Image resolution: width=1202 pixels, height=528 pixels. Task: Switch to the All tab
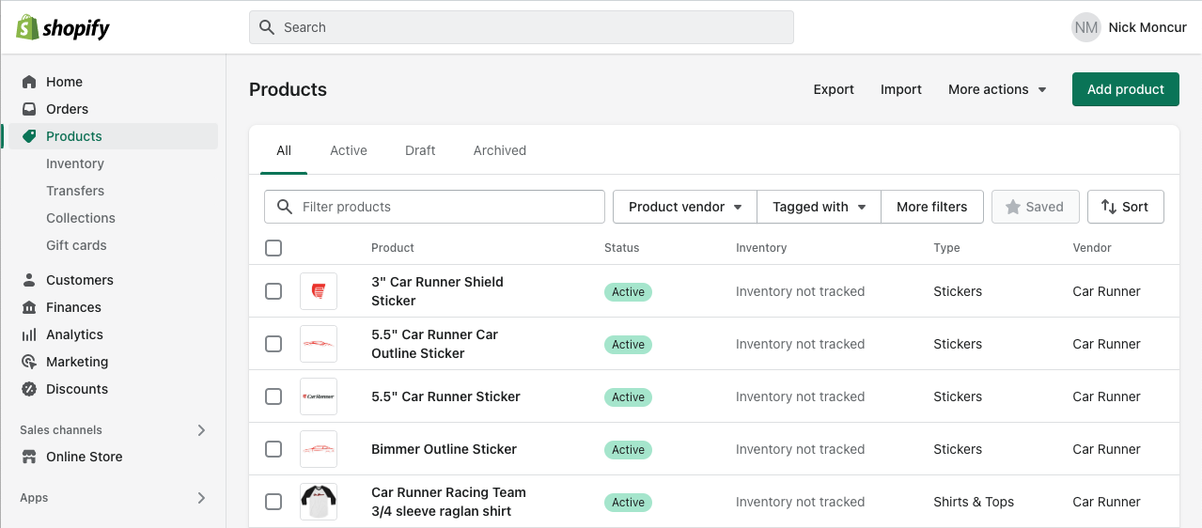tap(284, 150)
